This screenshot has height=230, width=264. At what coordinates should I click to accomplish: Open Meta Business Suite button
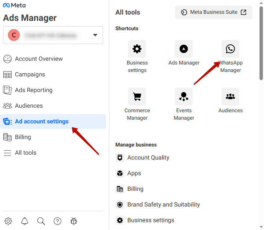[x=214, y=12]
